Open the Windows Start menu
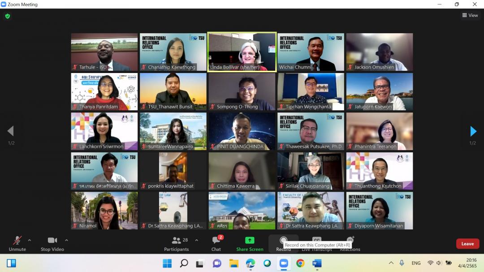The width and height of the screenshot is (484, 272). coord(167,263)
